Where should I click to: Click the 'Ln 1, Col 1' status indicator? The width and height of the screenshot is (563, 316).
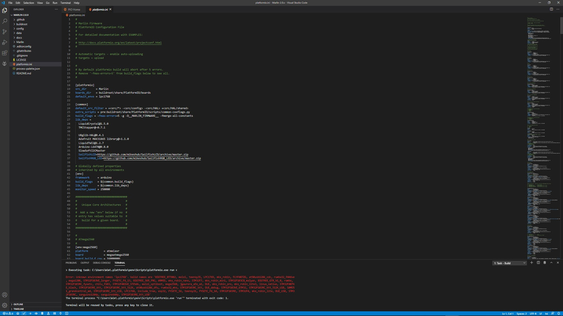pos(508,313)
